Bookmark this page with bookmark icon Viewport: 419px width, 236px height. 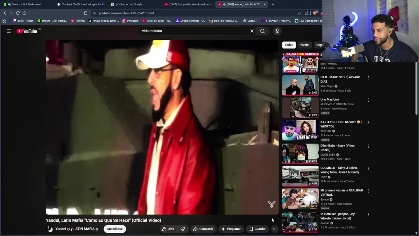(x=86, y=13)
